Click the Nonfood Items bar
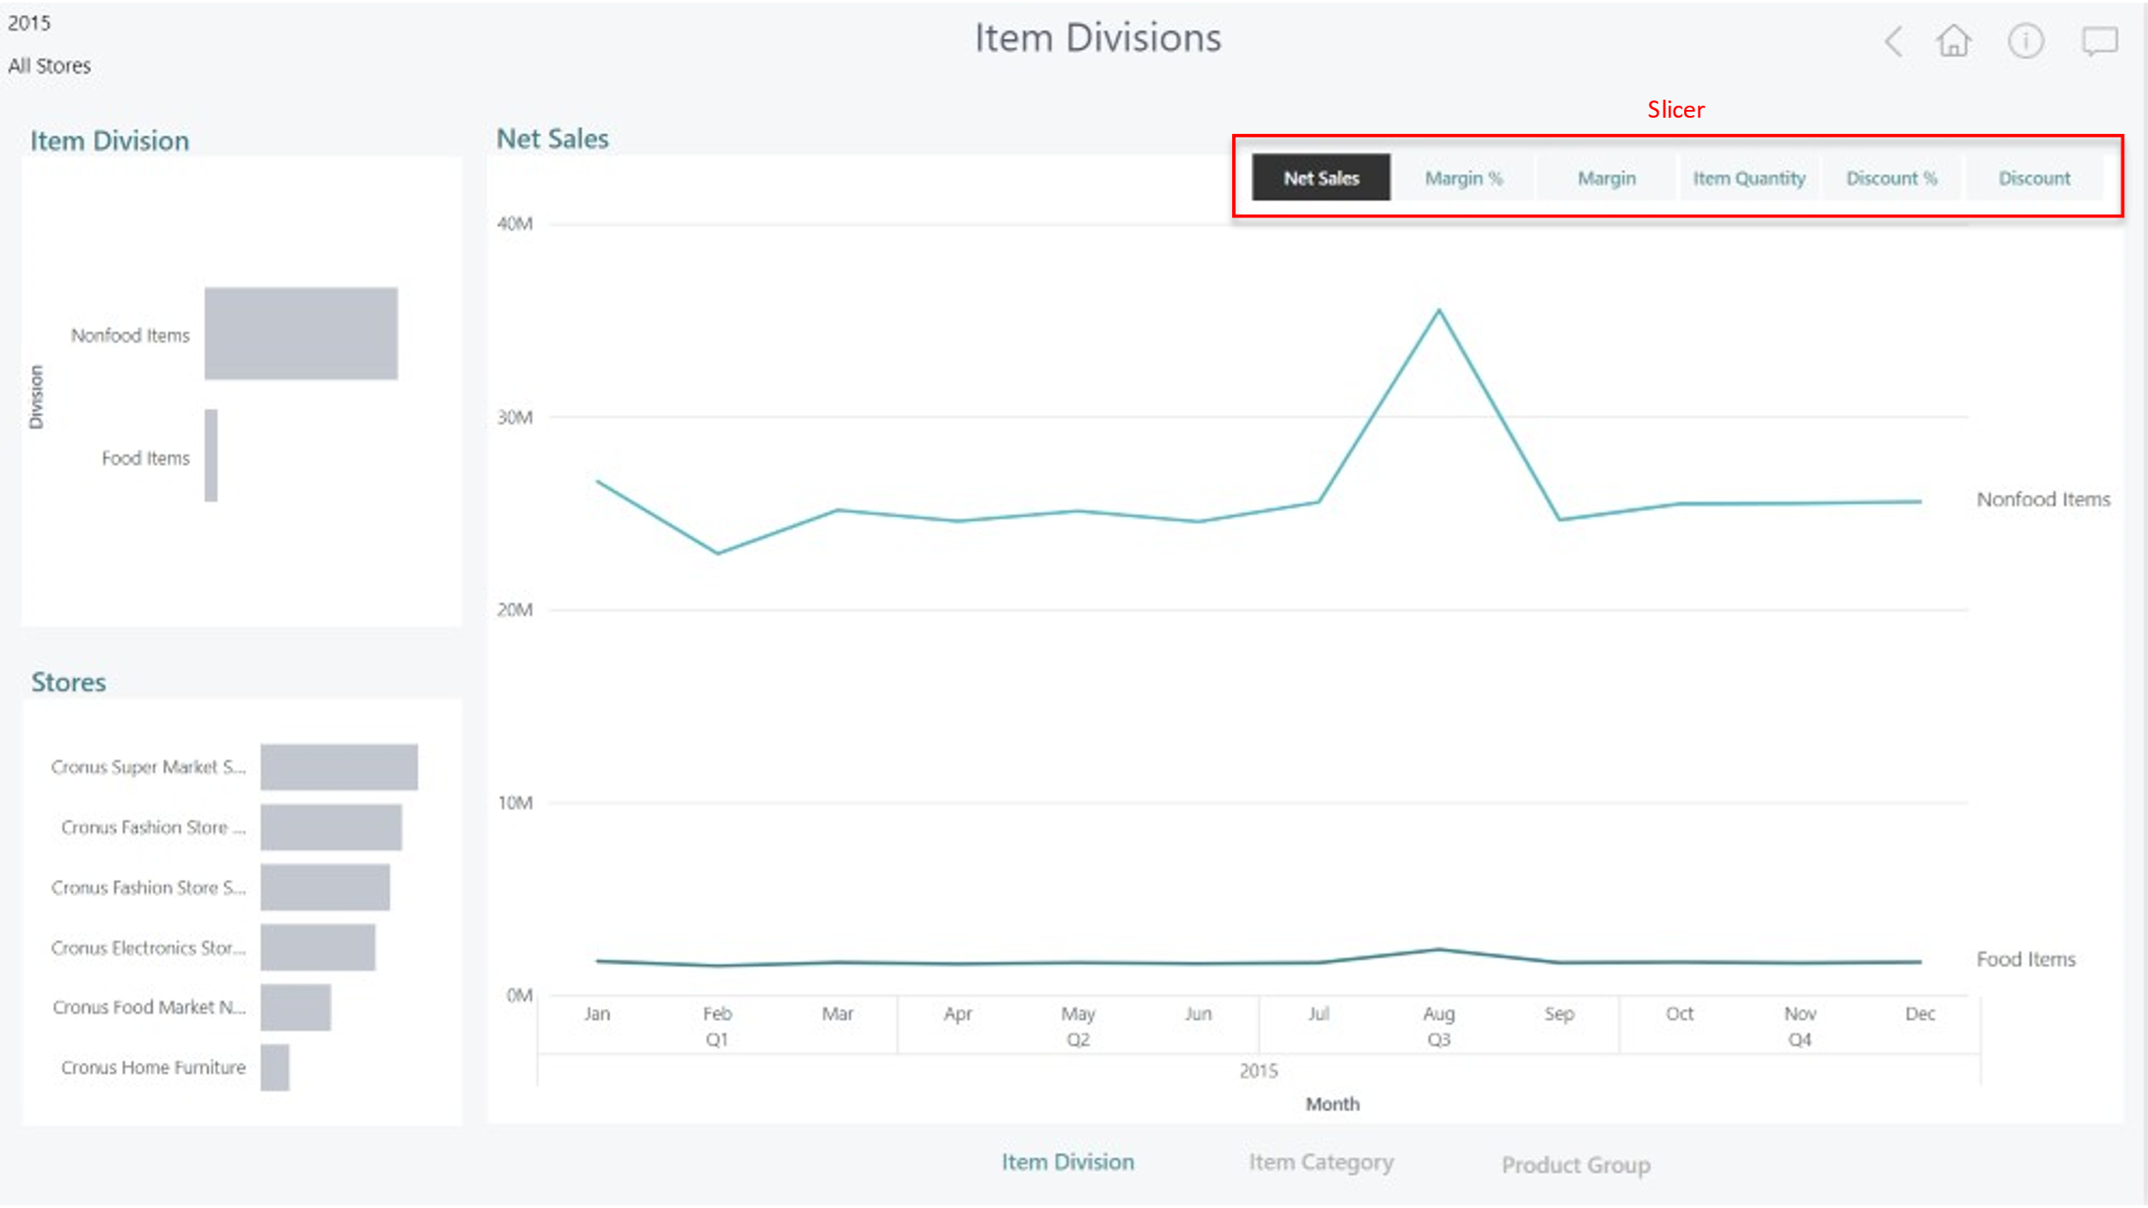The height and width of the screenshot is (1208, 2148). click(x=301, y=333)
